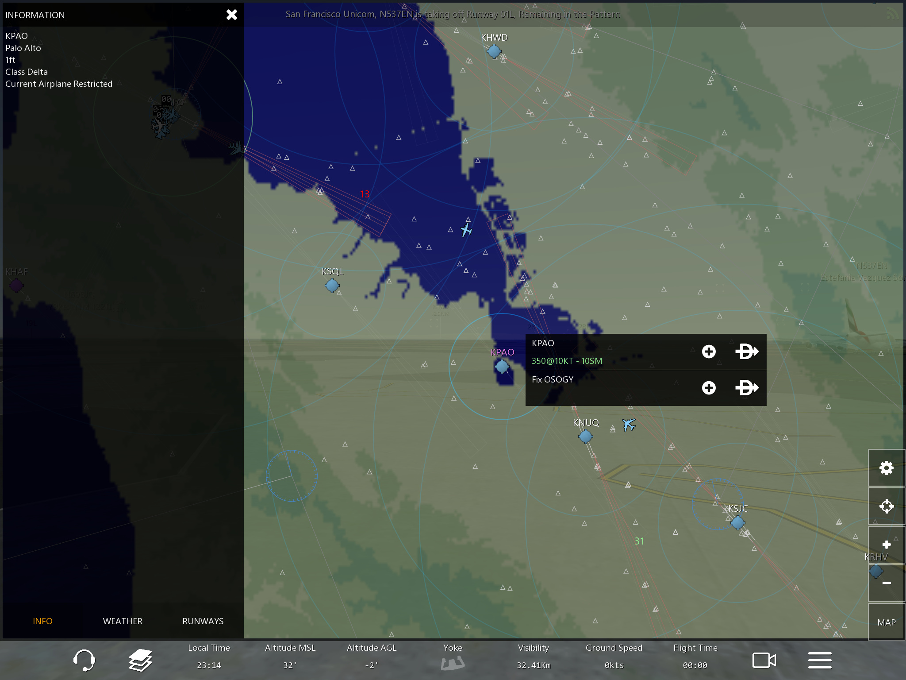Add KPAO to flight plan
The width and height of the screenshot is (906, 680).
(709, 352)
